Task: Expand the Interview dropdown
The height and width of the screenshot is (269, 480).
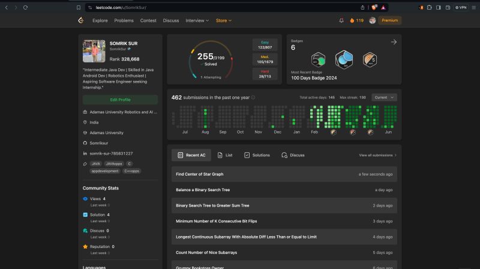Action: pyautogui.click(x=197, y=20)
